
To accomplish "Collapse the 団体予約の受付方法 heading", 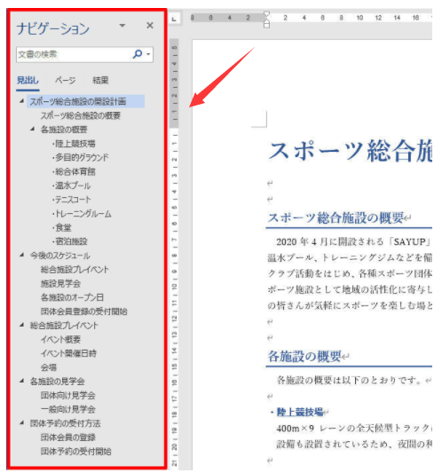I will 21,423.
